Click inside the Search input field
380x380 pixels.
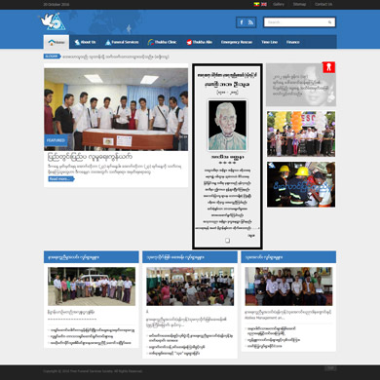[x=295, y=22]
